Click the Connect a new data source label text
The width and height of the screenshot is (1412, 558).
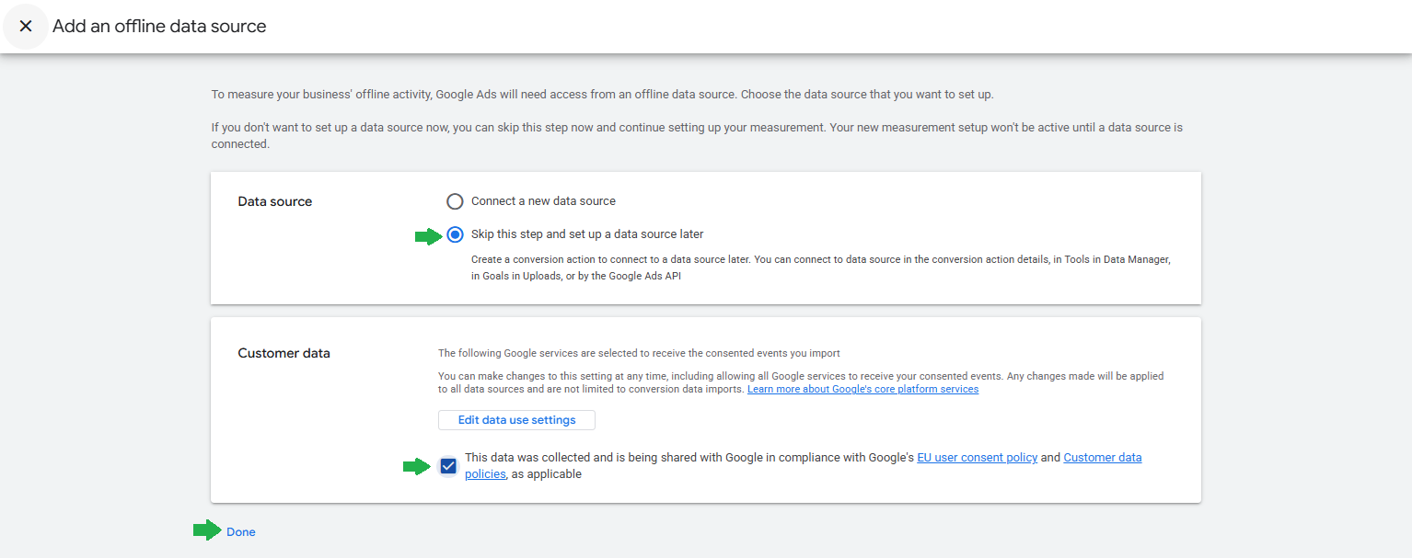point(543,201)
